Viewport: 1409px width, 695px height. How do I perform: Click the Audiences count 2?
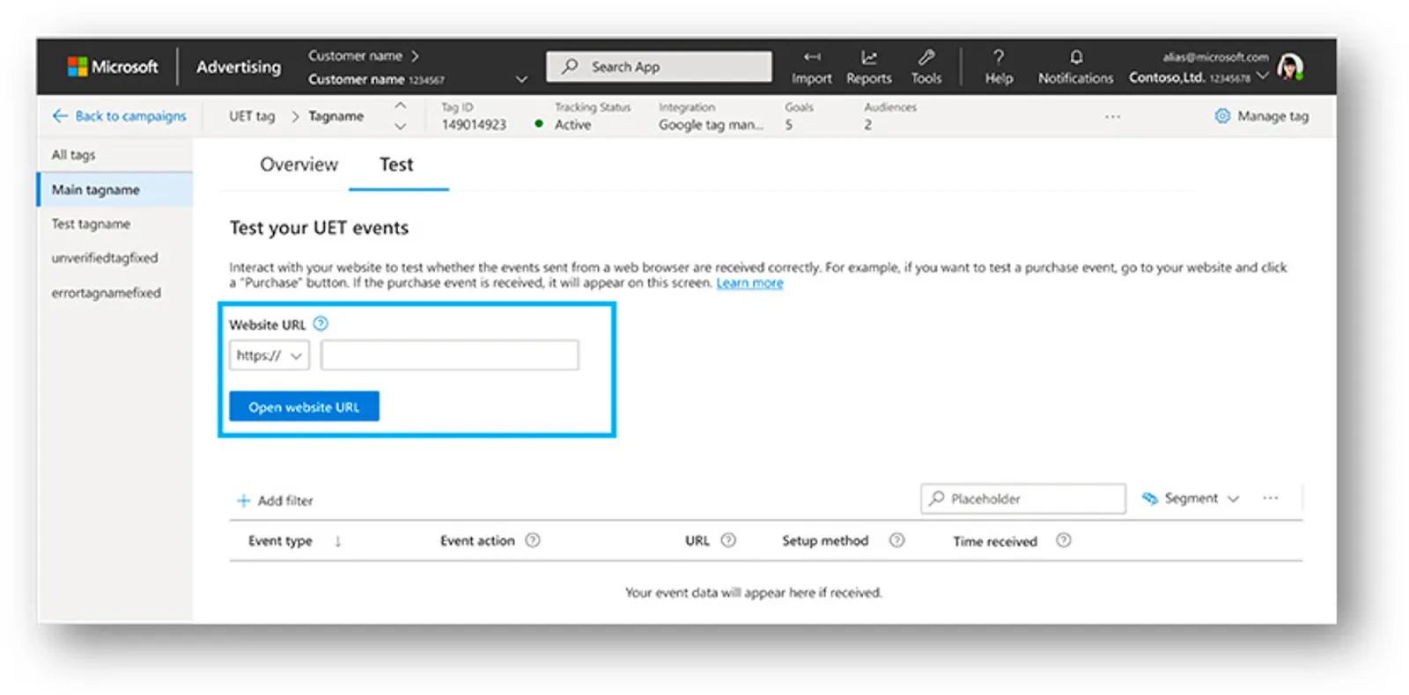click(867, 125)
